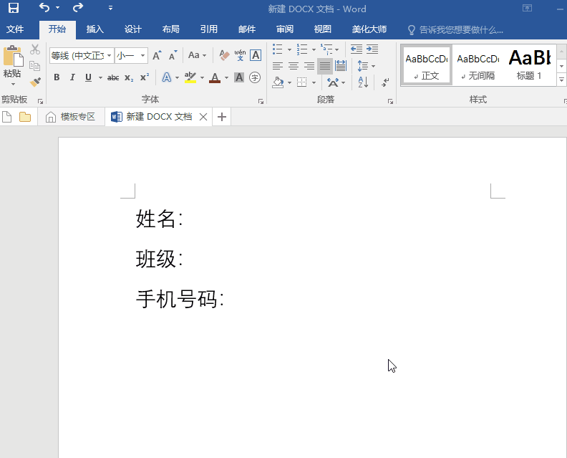Image resolution: width=567 pixels, height=458 pixels.
Task: Open the 布局 ribbon tab
Action: coord(170,29)
